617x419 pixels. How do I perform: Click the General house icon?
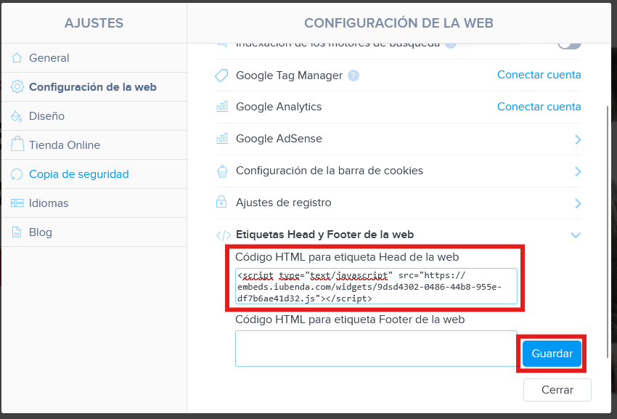pos(17,58)
